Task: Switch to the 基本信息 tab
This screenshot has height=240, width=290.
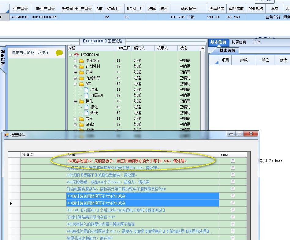Action: point(218,42)
